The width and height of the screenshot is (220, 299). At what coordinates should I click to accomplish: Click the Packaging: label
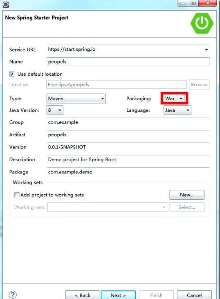[x=139, y=99]
